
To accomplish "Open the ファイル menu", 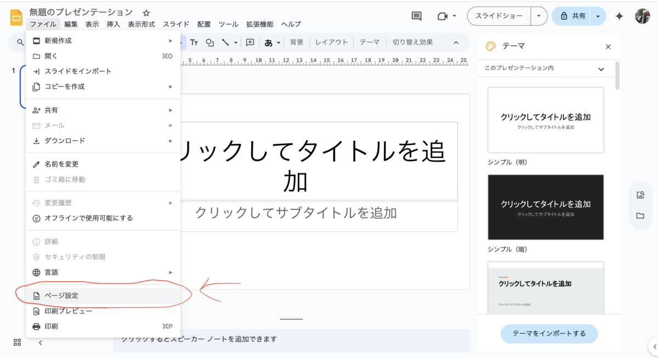I will (x=43, y=25).
